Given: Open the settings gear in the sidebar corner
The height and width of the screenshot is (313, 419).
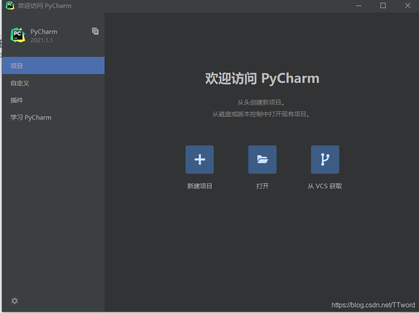Looking at the screenshot, I should point(15,301).
